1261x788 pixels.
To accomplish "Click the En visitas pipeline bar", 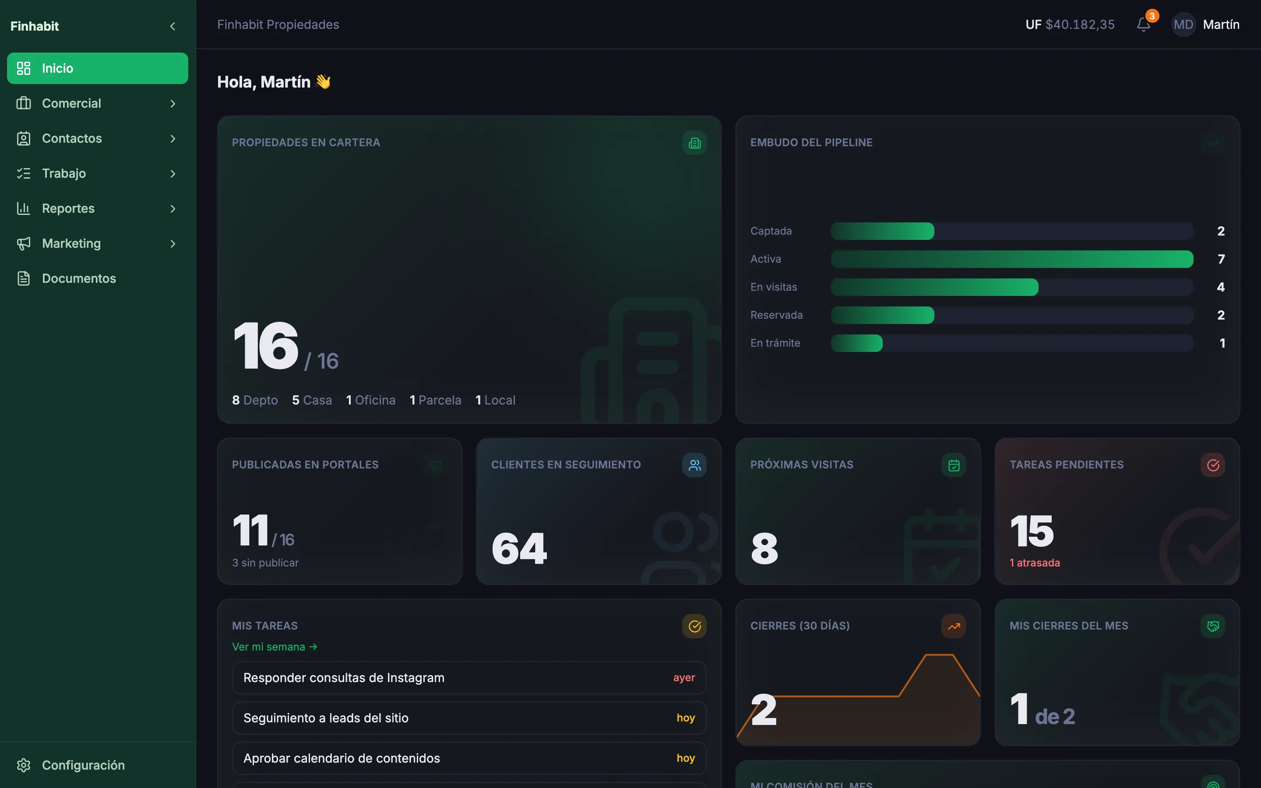I will pos(1012,287).
